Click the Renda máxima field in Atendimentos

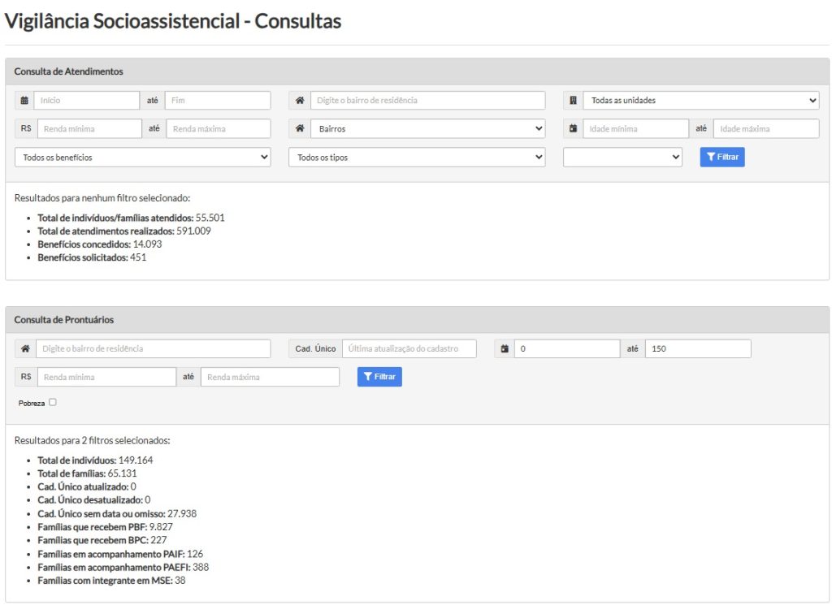[218, 128]
